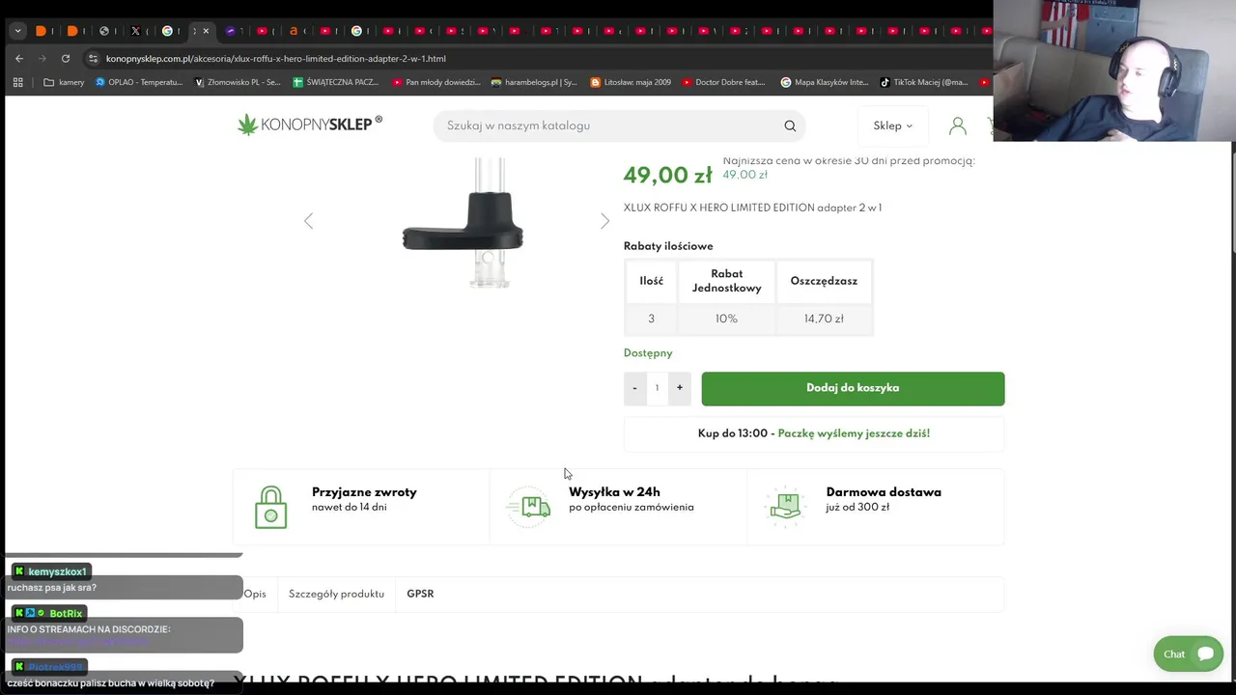Click the 14,70 zł savings cell
This screenshot has width=1236, height=695.
coord(824,319)
